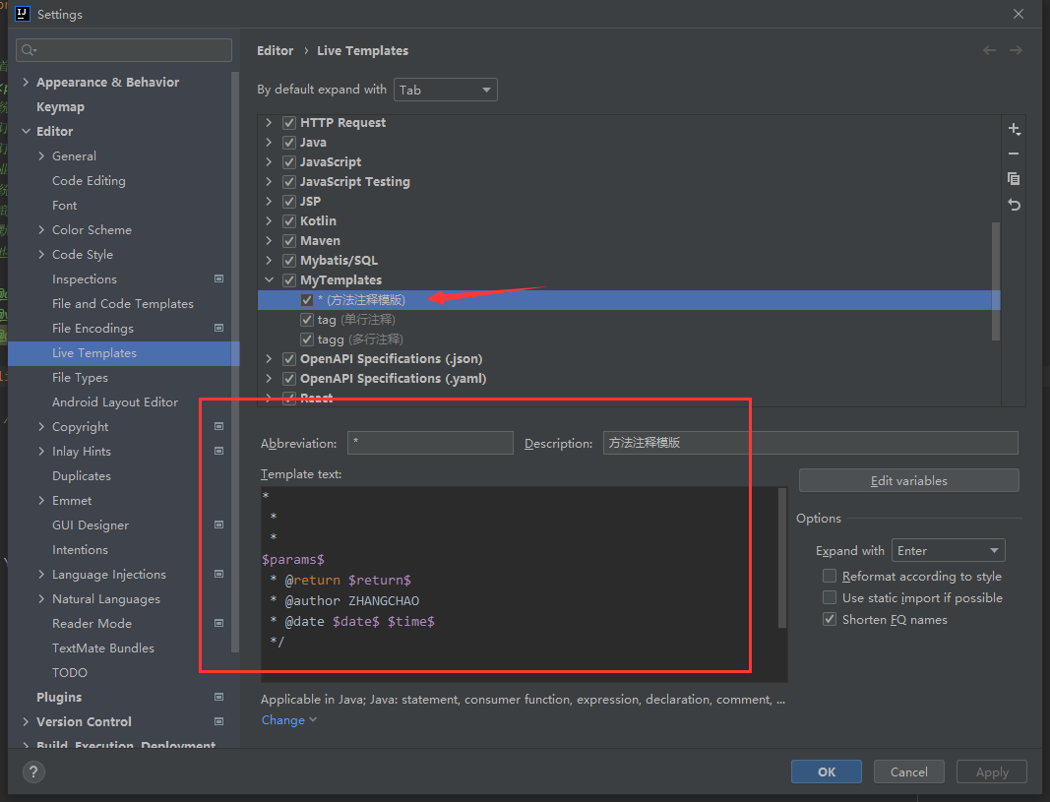The image size is (1050, 802).
Task: Open the Font settings page
Action: (64, 206)
